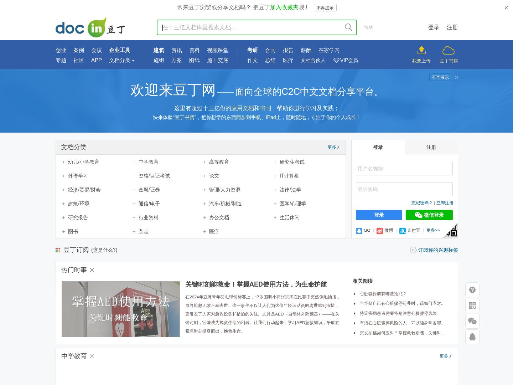This screenshot has height=385, width=513.
Task: Expand the 法律/法学 category plus
Action: click(x=275, y=190)
